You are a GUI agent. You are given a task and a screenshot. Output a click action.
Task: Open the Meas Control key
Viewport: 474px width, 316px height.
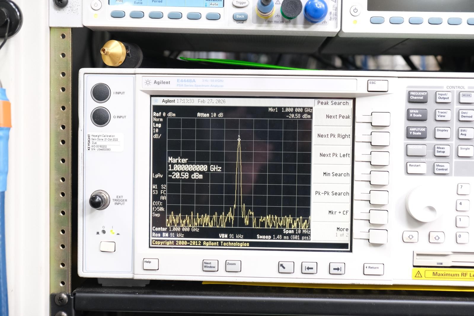[x=441, y=168]
